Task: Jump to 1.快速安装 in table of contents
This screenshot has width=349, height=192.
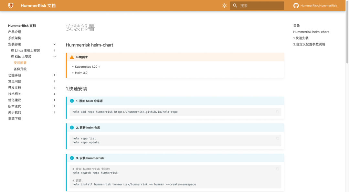Action: click(x=301, y=38)
